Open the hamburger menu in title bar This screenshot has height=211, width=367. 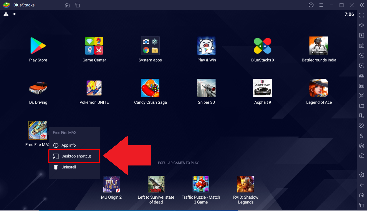pos(321,5)
